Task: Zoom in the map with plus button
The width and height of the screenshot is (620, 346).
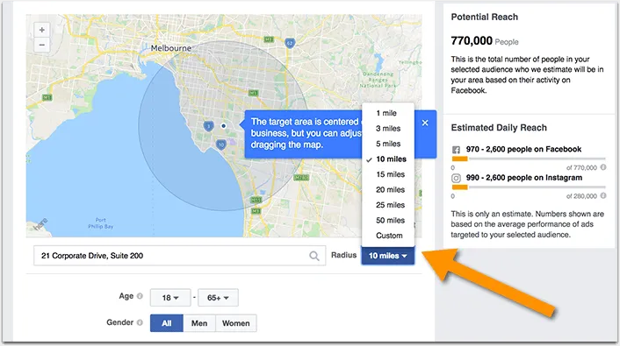Action: pos(41,30)
